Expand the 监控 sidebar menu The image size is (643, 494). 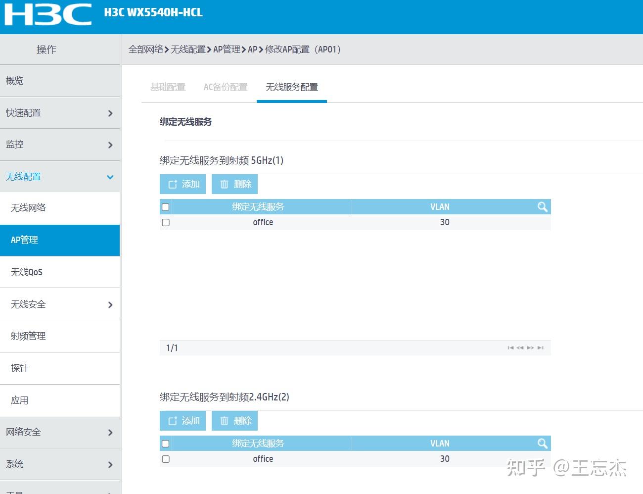click(60, 145)
